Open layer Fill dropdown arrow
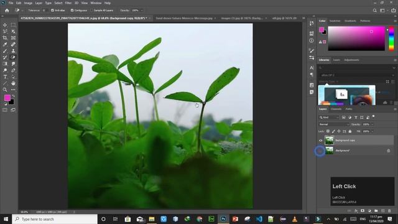This screenshot has width=398, height=224. (373, 131)
